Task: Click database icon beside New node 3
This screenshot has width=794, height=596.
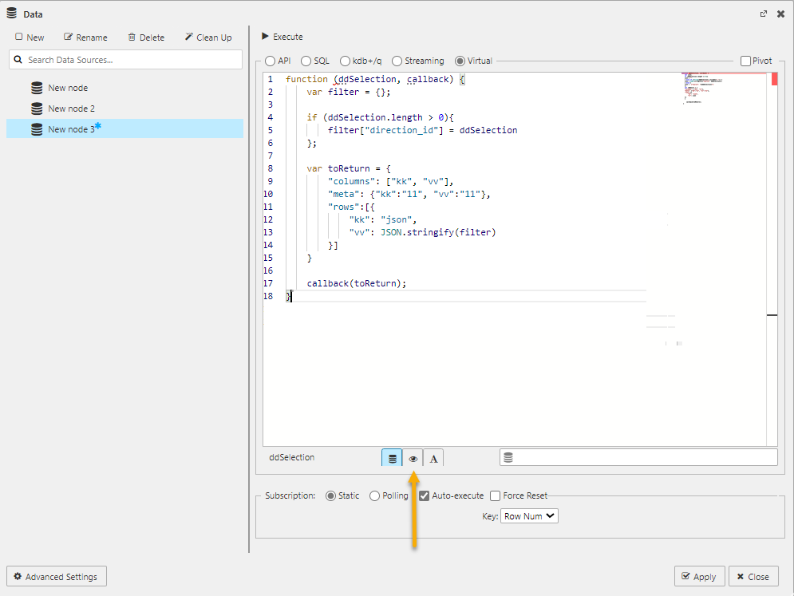Action: [x=37, y=129]
